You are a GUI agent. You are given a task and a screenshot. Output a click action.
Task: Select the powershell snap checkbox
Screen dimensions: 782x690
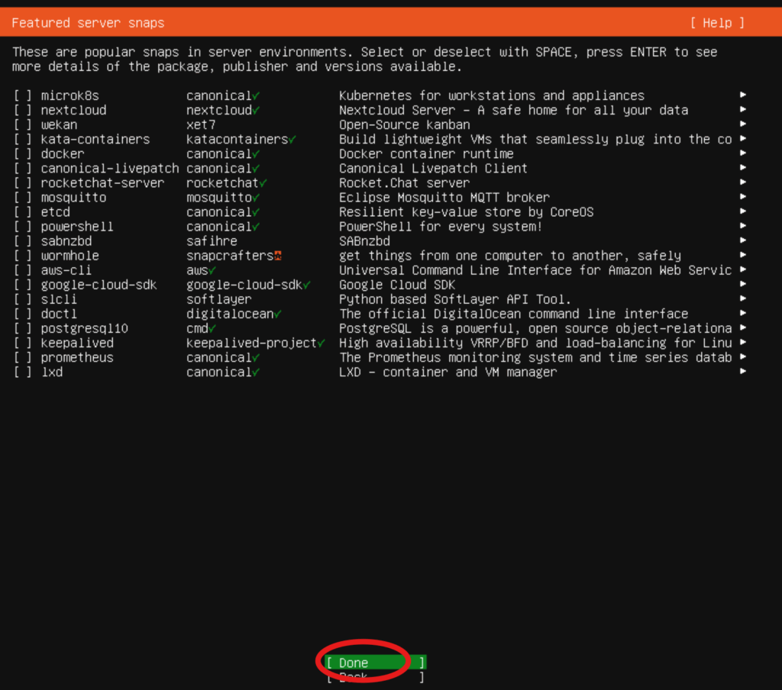tap(22, 227)
